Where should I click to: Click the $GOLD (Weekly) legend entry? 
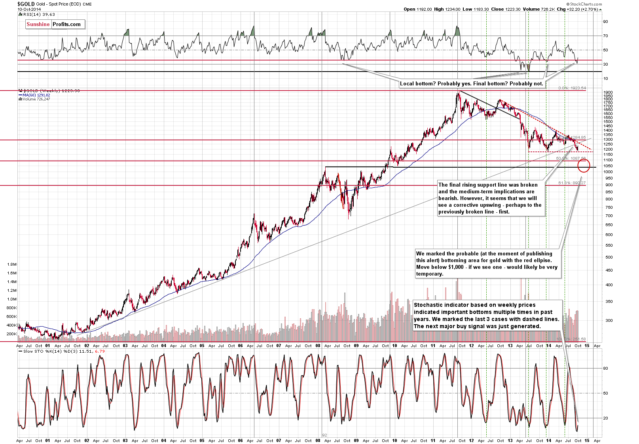tap(49, 91)
